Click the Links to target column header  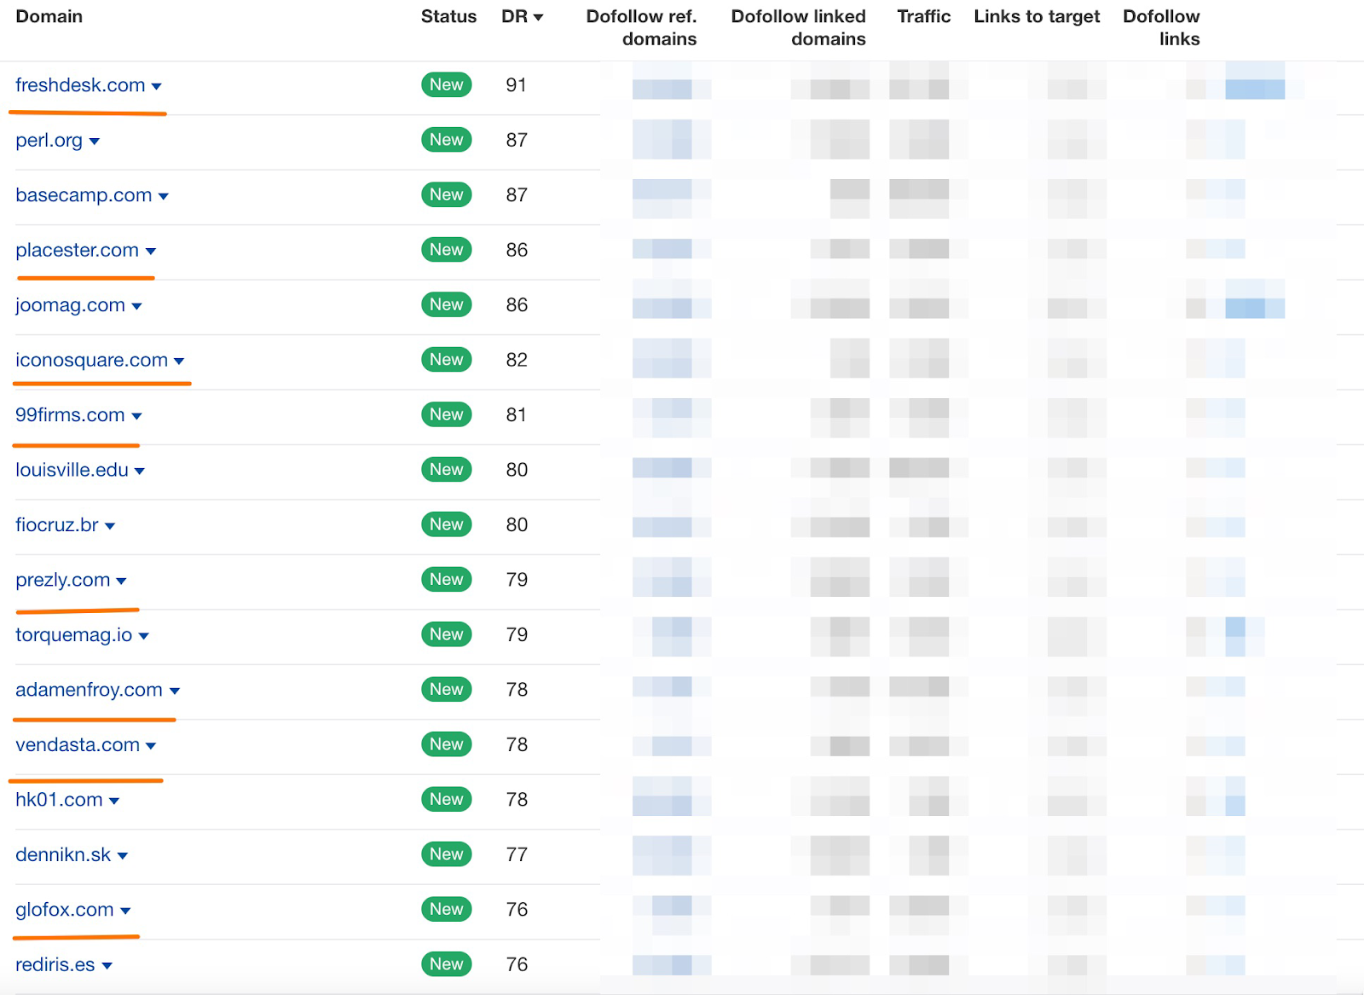coord(1037,17)
